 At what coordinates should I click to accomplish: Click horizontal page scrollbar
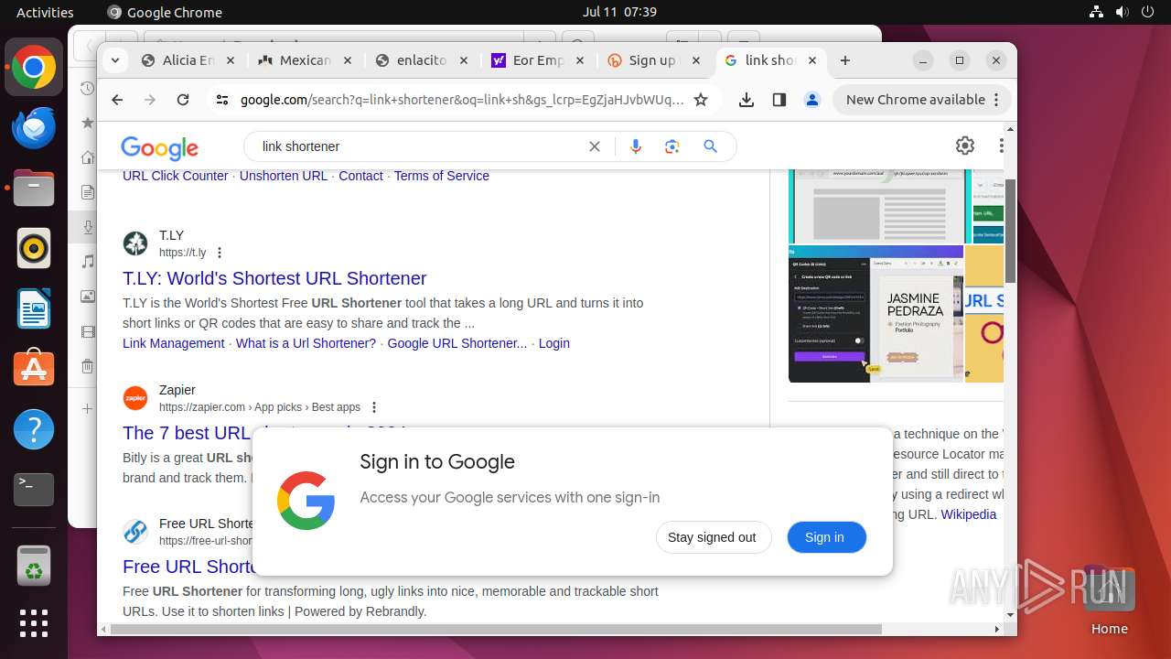pos(497,629)
